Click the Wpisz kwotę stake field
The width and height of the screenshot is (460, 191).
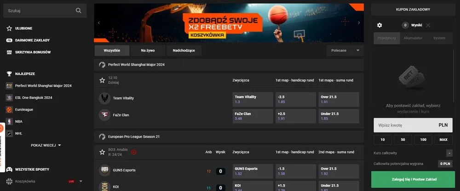coord(413,125)
